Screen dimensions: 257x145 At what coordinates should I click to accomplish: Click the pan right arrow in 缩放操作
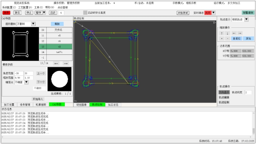click(240, 33)
